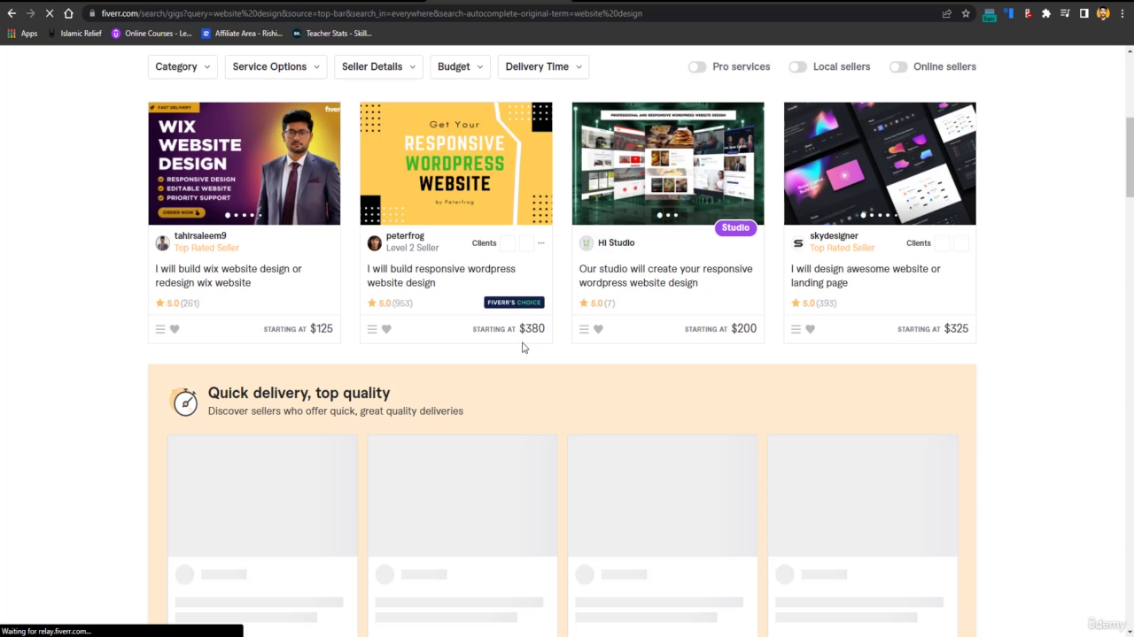The height and width of the screenshot is (637, 1134).
Task: Click the $325 starting price
Action: point(957,329)
